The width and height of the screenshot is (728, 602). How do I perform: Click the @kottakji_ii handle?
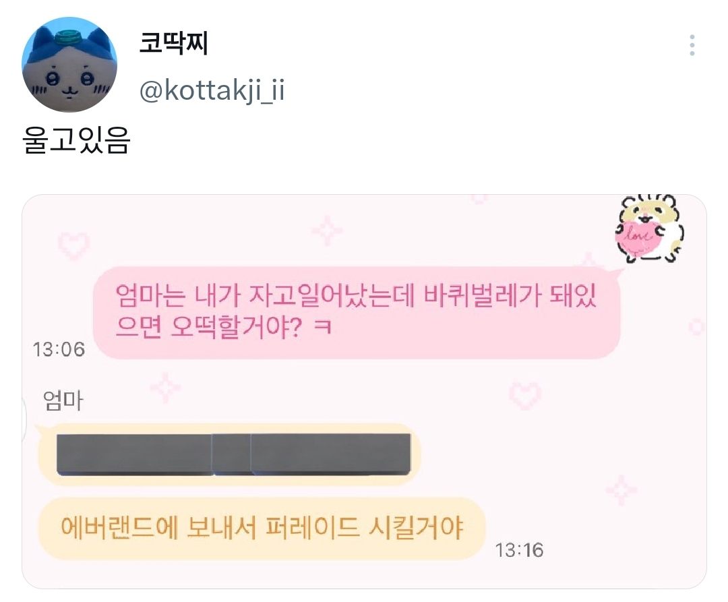(x=211, y=90)
